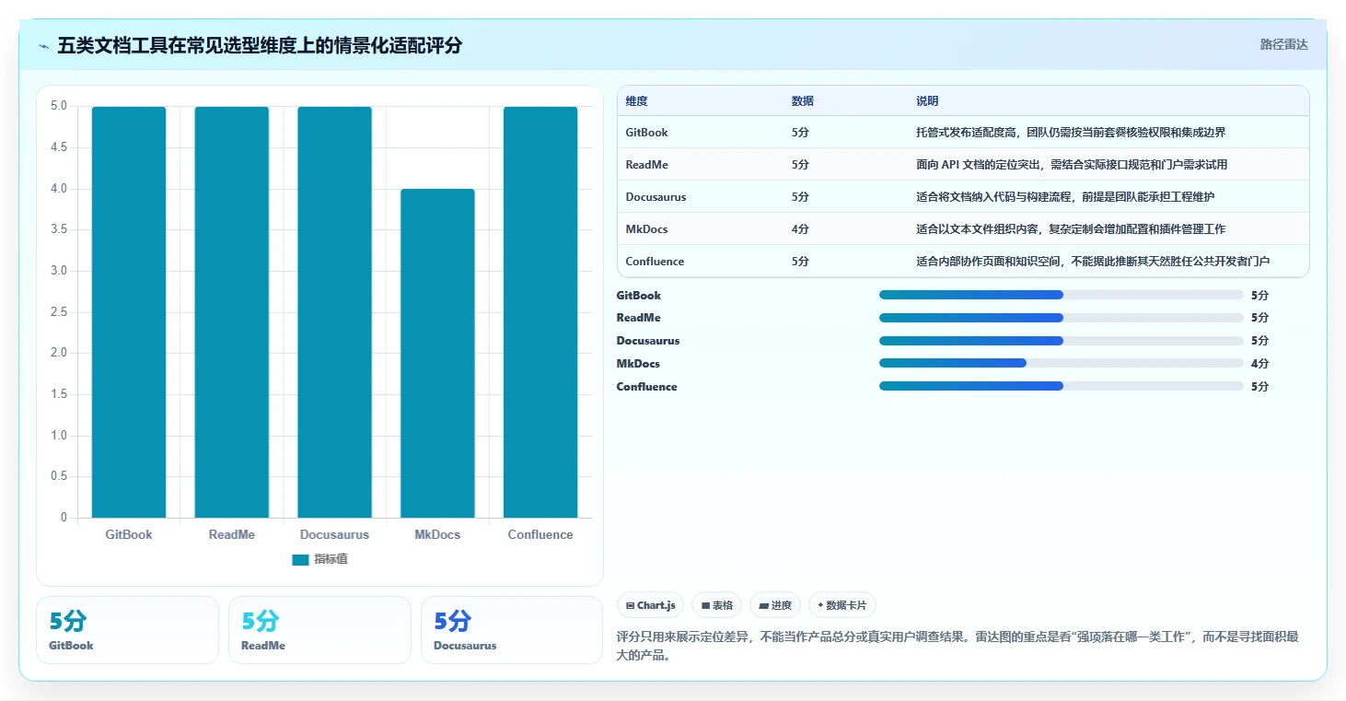
Task: Toggle the 指标值 legend swatch
Action: [x=300, y=559]
